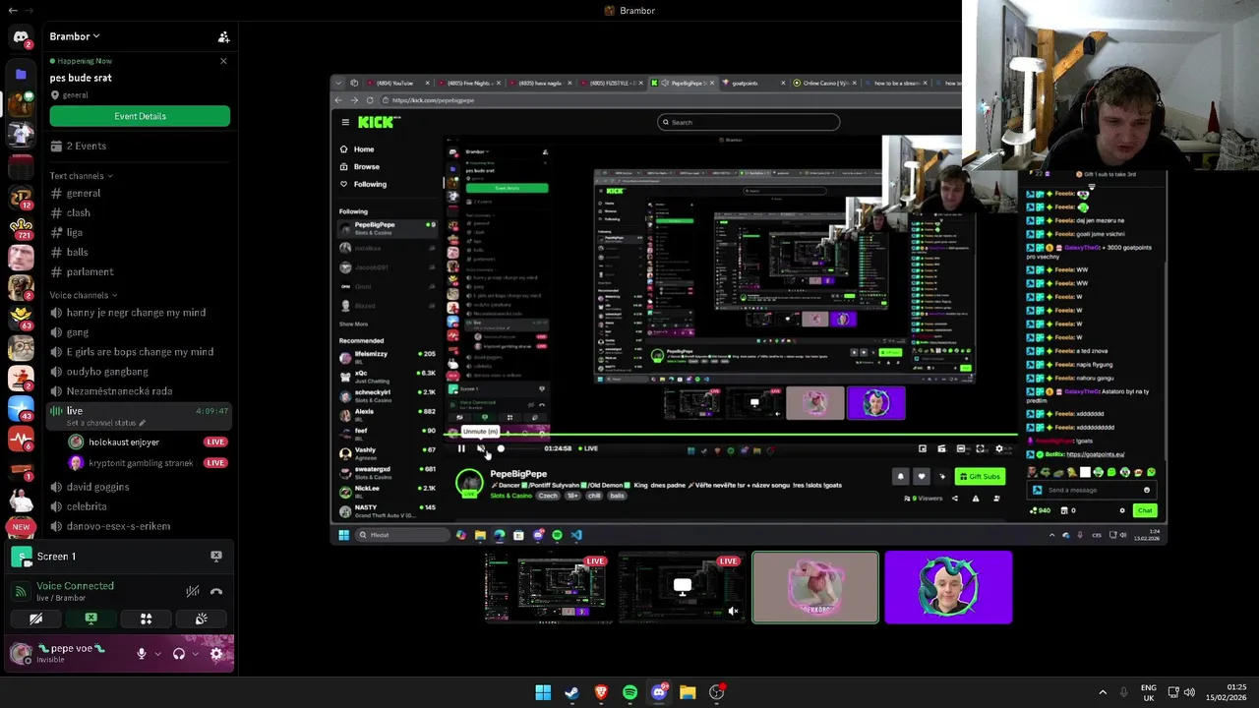Screen dimensions: 1259x708
Task: Select the pink avatar participant tile
Action: [815, 588]
